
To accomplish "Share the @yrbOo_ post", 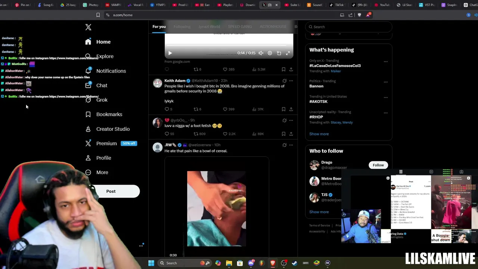I will click(x=291, y=134).
